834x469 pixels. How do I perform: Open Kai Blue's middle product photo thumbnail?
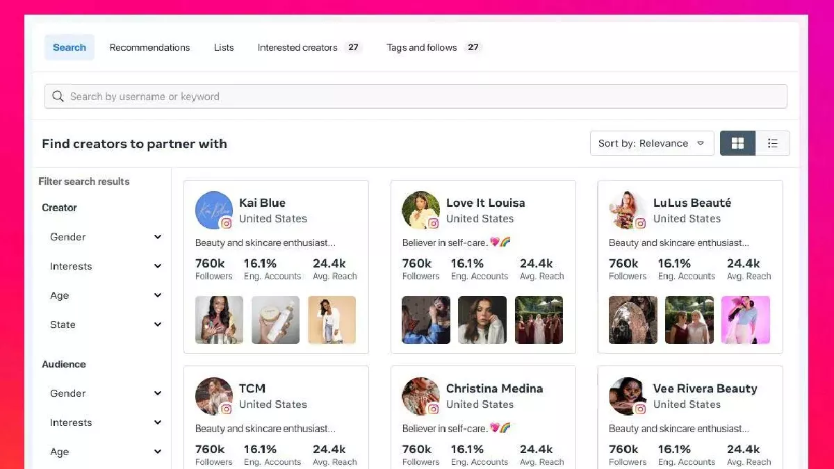pos(275,320)
